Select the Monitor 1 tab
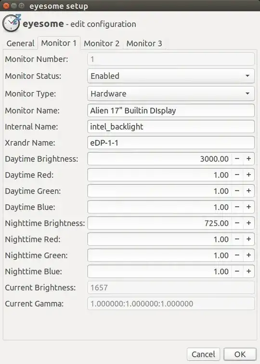Image resolution: width=260 pixels, height=364 pixels. point(59,43)
